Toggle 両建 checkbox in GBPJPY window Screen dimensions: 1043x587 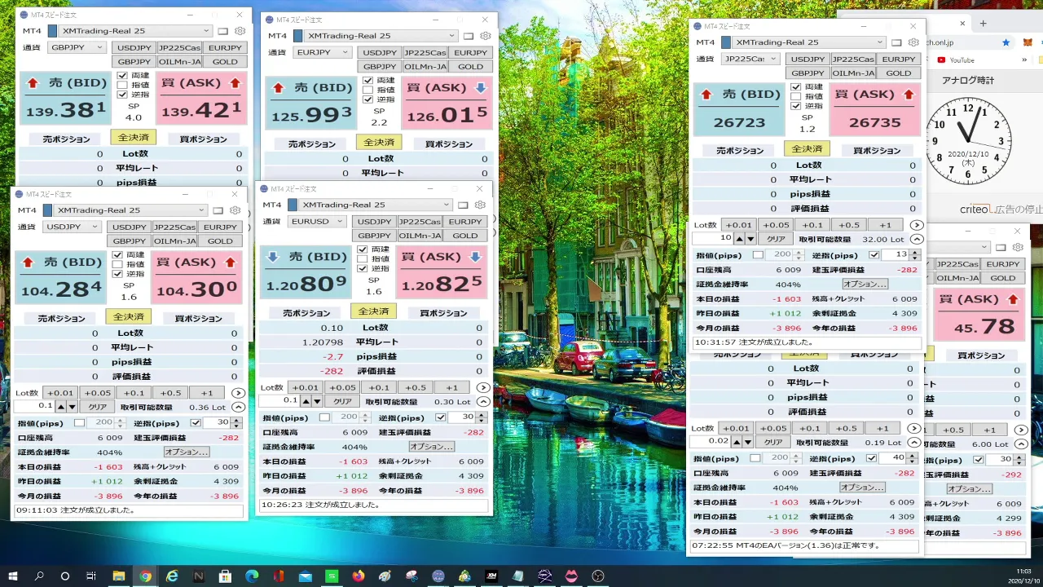click(x=122, y=75)
